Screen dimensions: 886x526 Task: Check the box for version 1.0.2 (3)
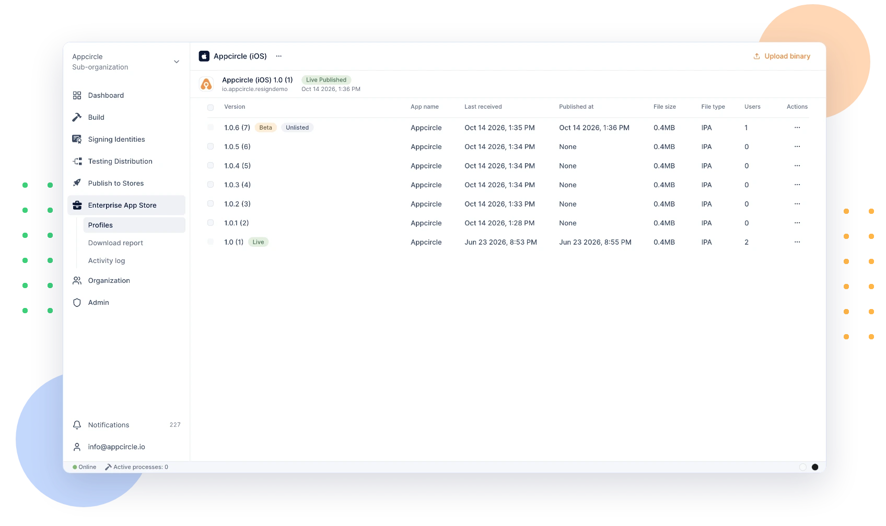tap(211, 203)
